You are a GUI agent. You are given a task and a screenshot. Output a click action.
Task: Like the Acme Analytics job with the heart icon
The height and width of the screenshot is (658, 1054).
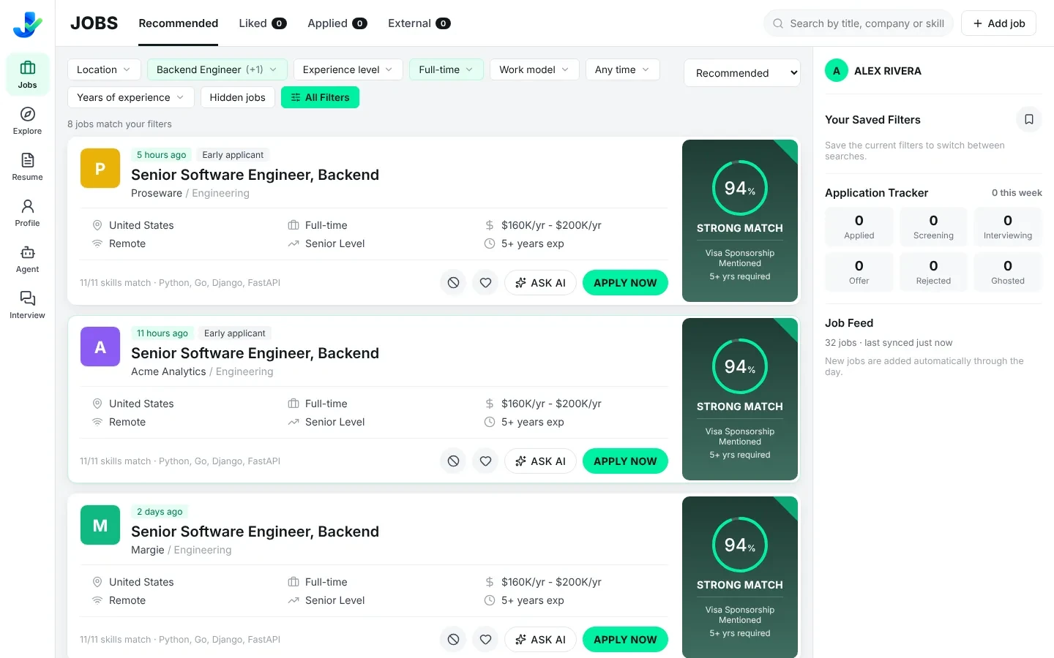[485, 461]
